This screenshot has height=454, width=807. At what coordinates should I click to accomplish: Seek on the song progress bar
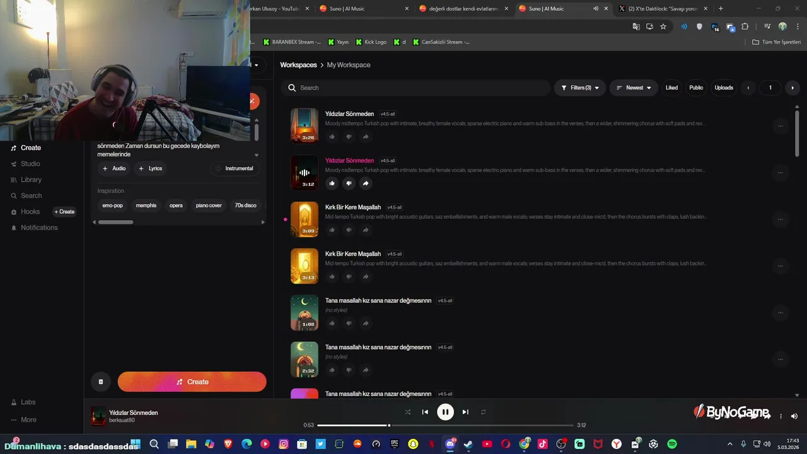(445, 425)
